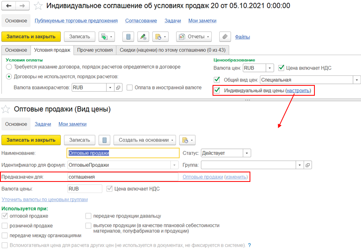Click the open button beside the Группа field

tap(308, 165)
